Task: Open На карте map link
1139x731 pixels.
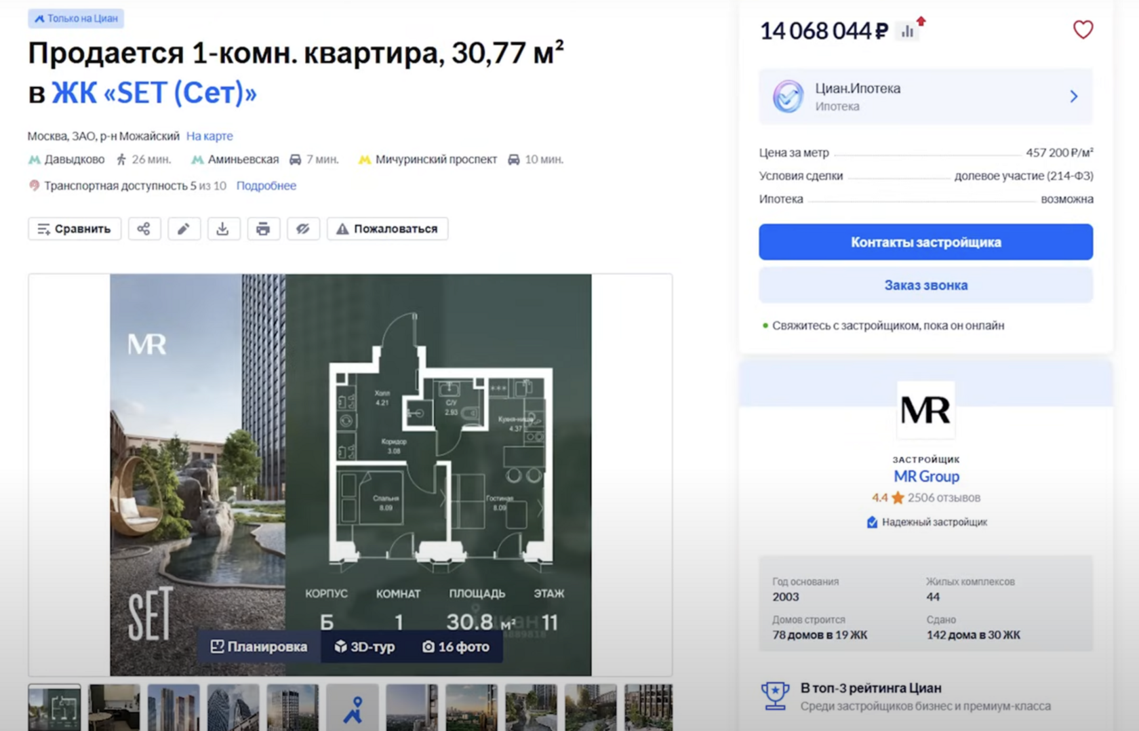Action: point(209,136)
